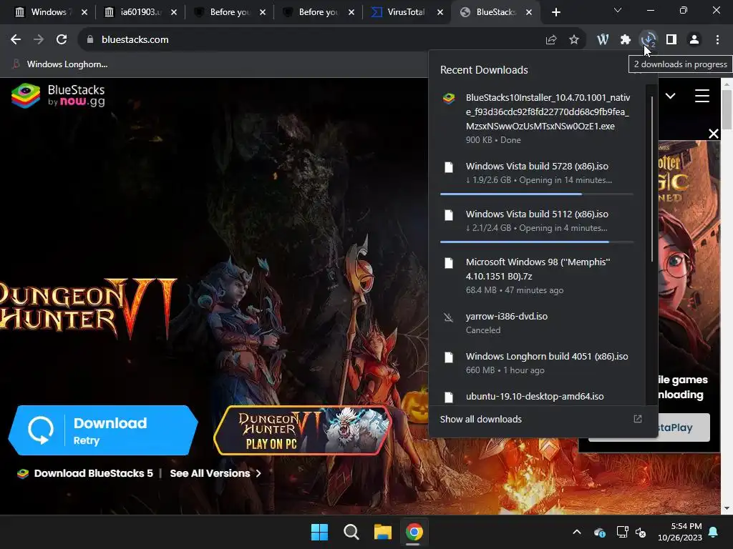733x549 pixels.
Task: Click file icon of Vista build 5728
Action: [449, 167]
